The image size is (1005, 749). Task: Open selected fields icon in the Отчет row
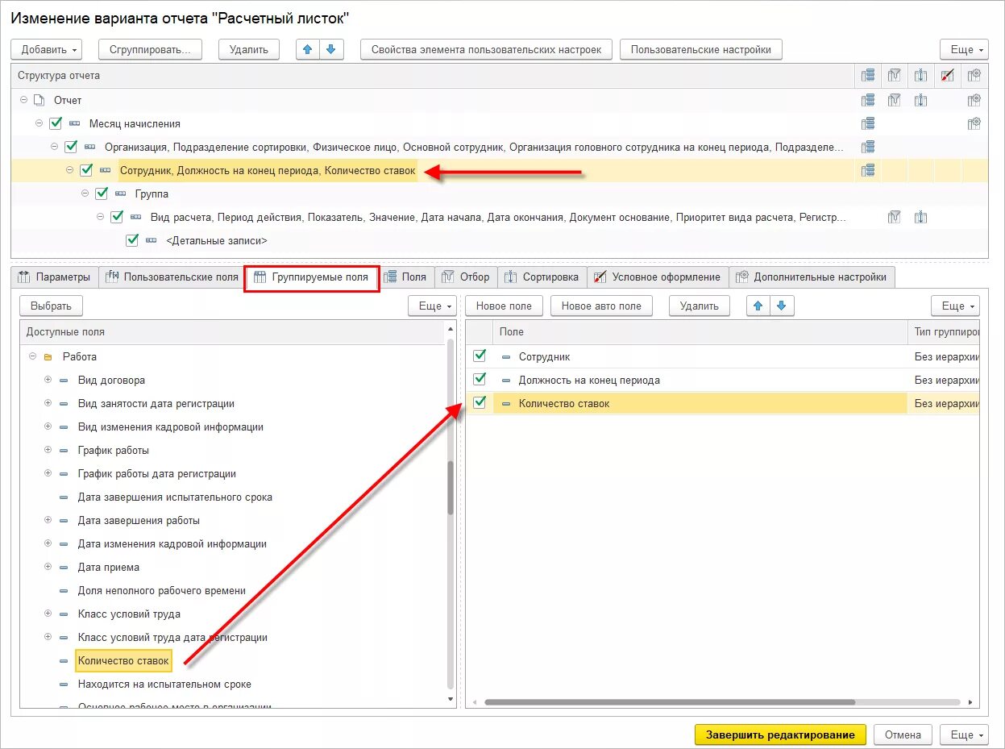tap(867, 101)
